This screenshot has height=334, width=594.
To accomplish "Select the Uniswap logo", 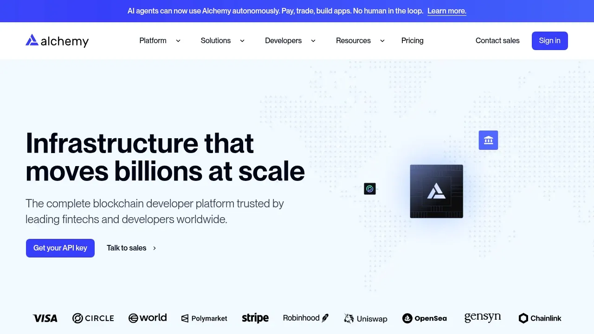I will pyautogui.click(x=366, y=319).
